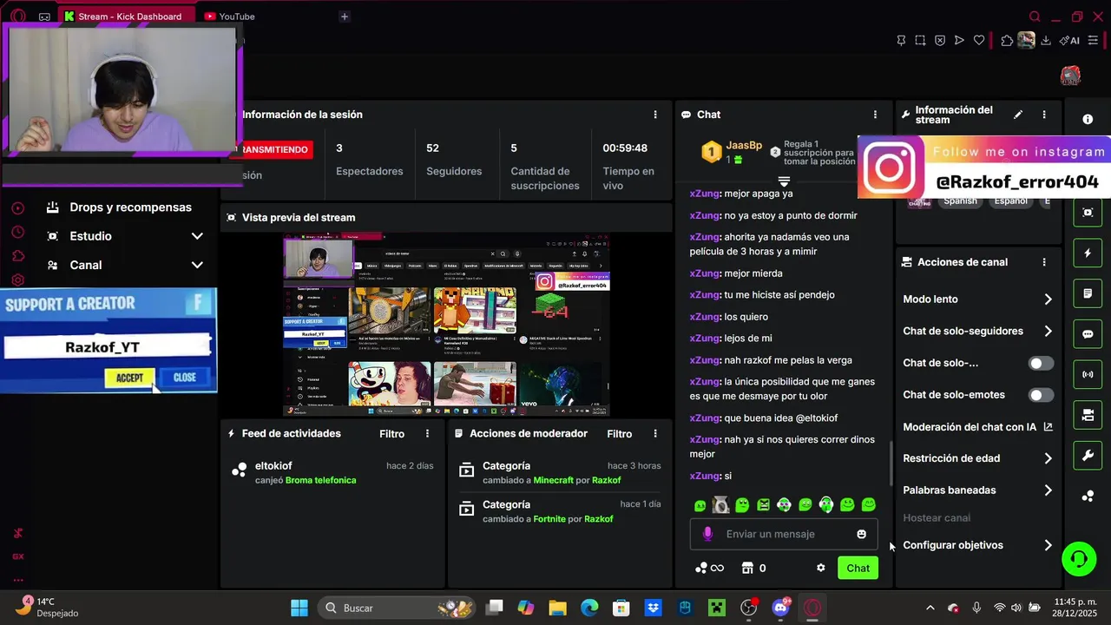Click the taskbar Buscar search box
The image size is (1111, 625).
(x=398, y=608)
